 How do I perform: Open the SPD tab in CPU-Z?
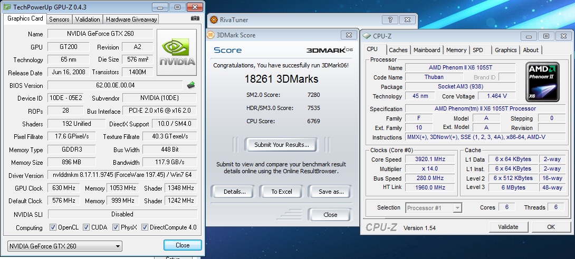pyautogui.click(x=478, y=50)
